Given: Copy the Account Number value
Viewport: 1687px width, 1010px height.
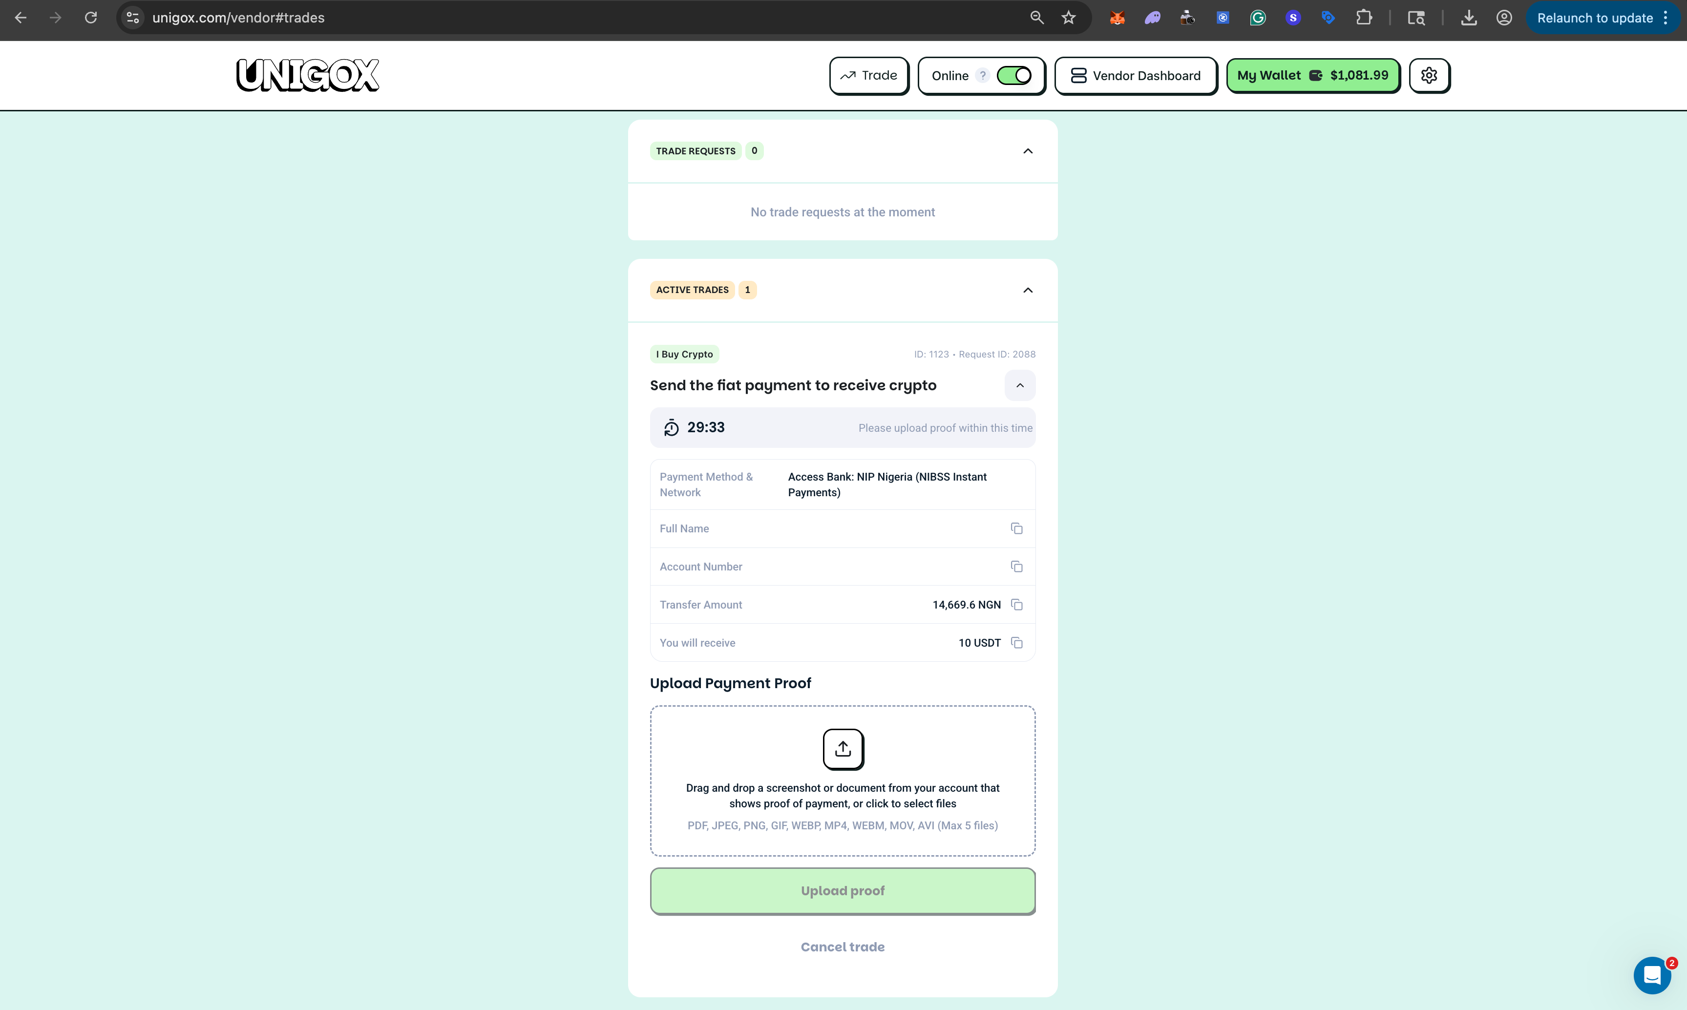Looking at the screenshot, I should pyautogui.click(x=1017, y=567).
